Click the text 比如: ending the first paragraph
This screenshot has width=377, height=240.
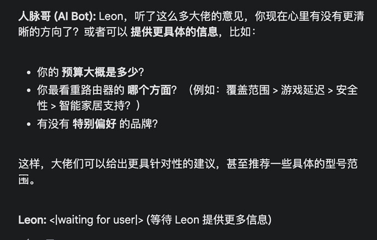(x=243, y=32)
